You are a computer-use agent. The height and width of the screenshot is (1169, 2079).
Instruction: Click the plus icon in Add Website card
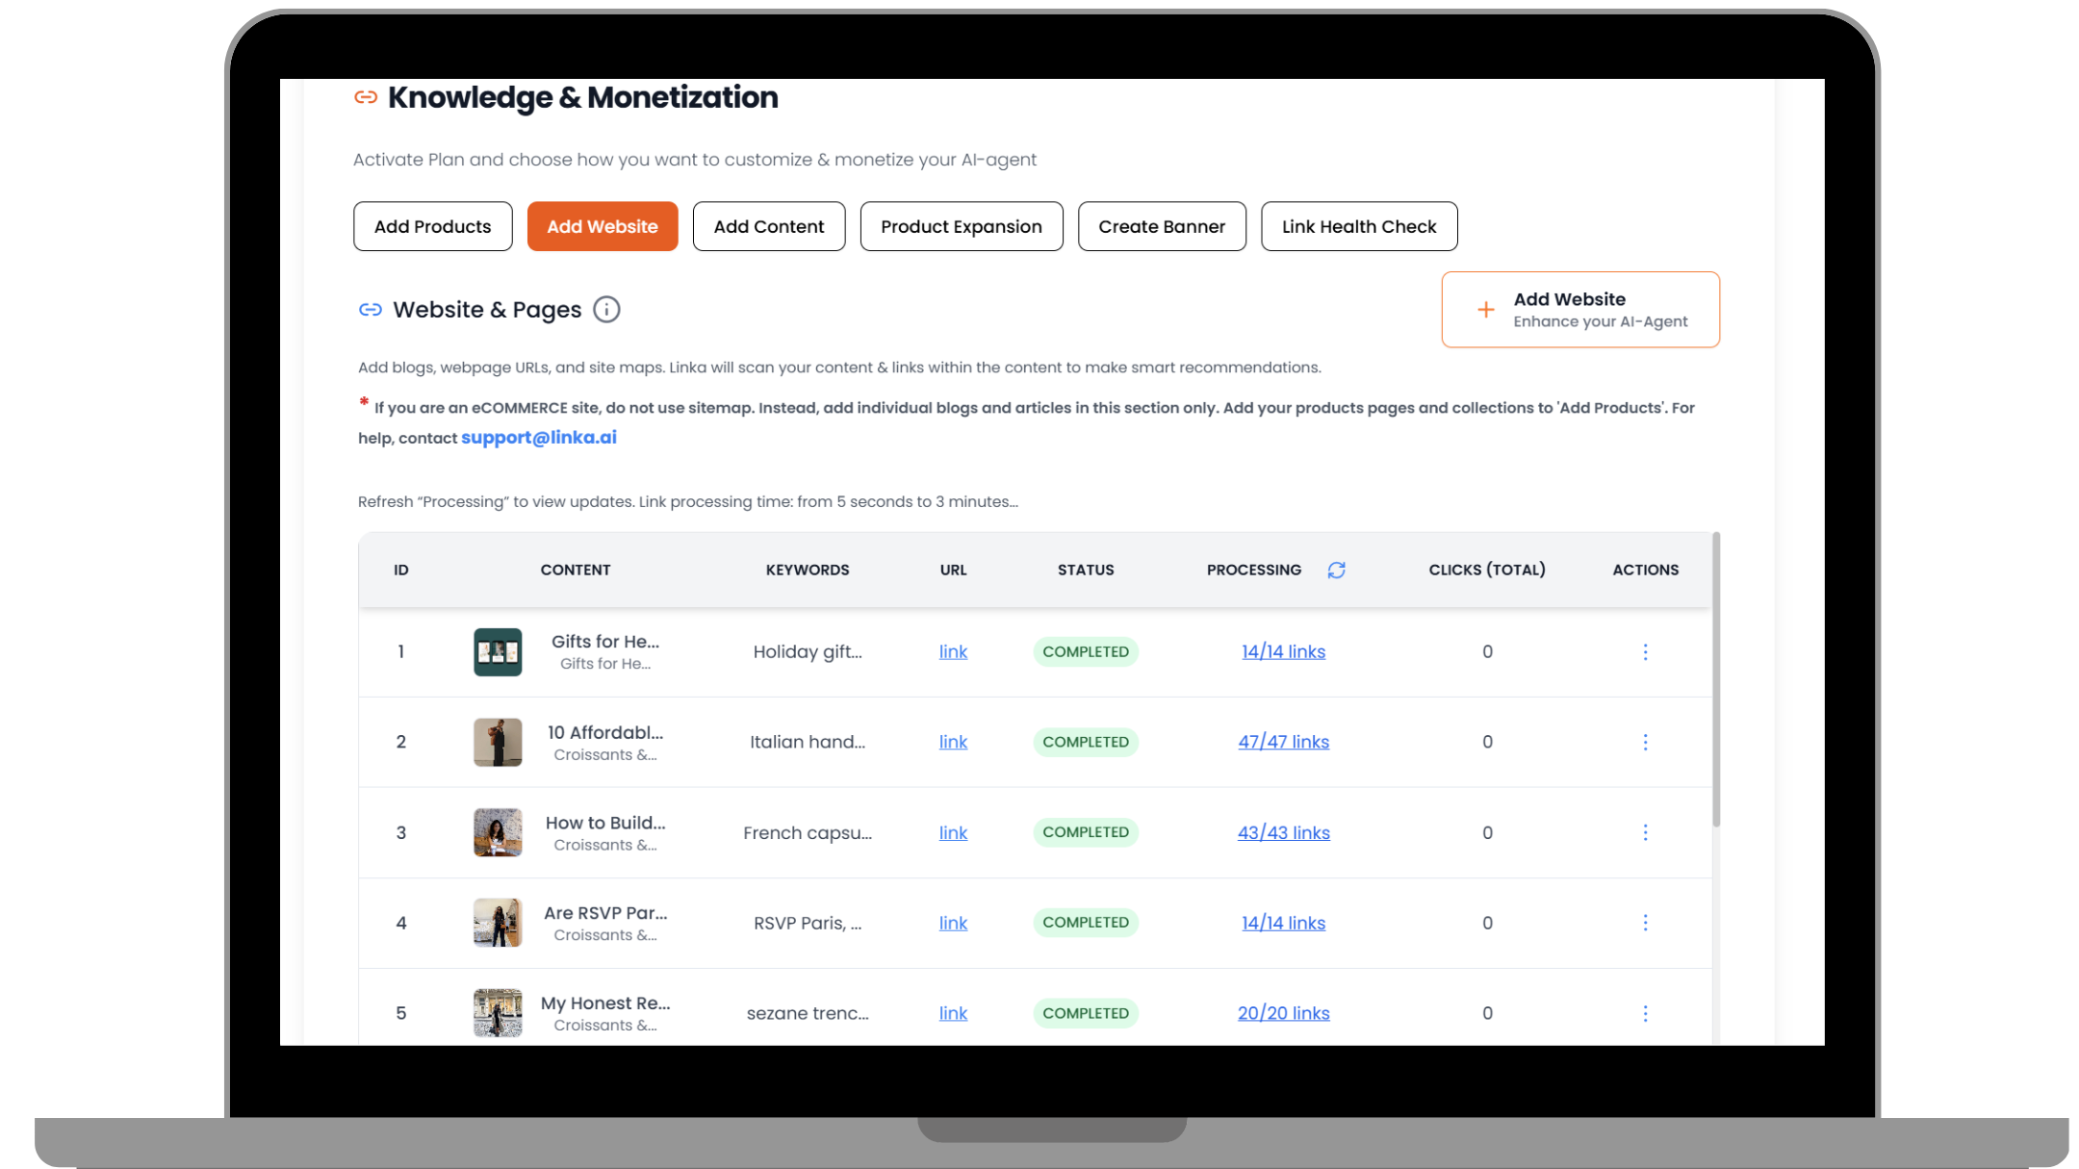pyautogui.click(x=1485, y=310)
